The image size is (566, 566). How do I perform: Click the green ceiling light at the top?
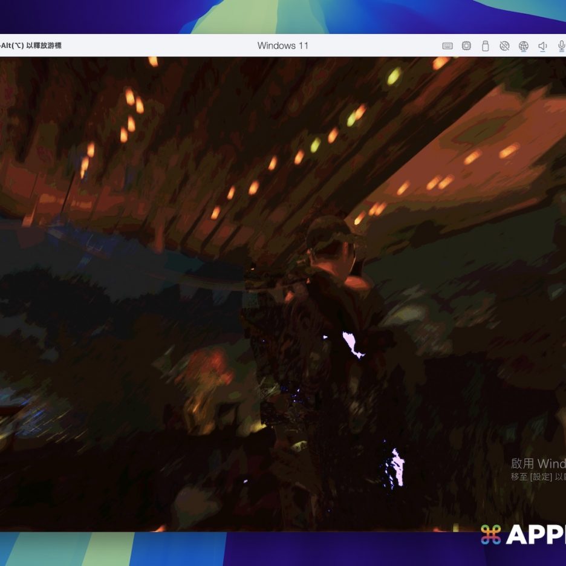pos(394,76)
